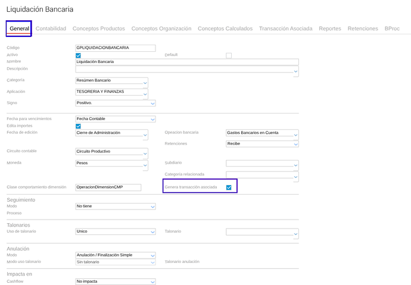Go to the Transacción Asociada tab
411x285 pixels.
point(285,29)
